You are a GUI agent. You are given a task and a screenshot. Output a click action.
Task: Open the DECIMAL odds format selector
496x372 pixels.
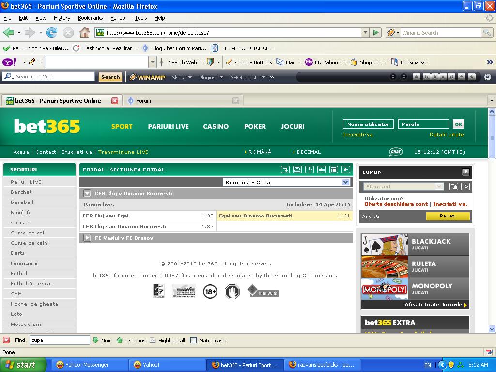pos(307,152)
